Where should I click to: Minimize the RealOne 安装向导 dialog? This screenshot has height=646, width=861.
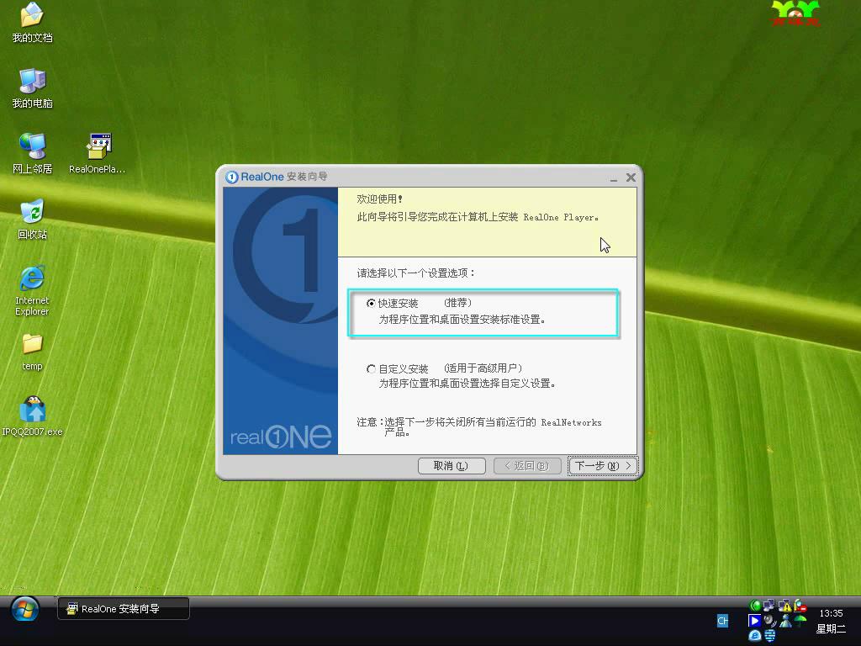pyautogui.click(x=613, y=178)
